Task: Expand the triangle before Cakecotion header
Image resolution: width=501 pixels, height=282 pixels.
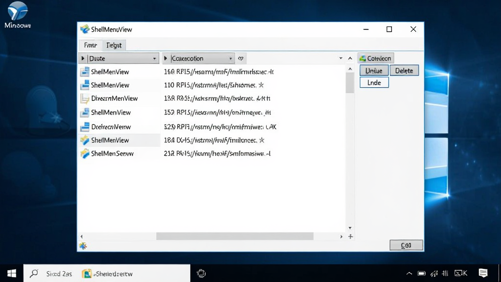Action: pyautogui.click(x=165, y=59)
